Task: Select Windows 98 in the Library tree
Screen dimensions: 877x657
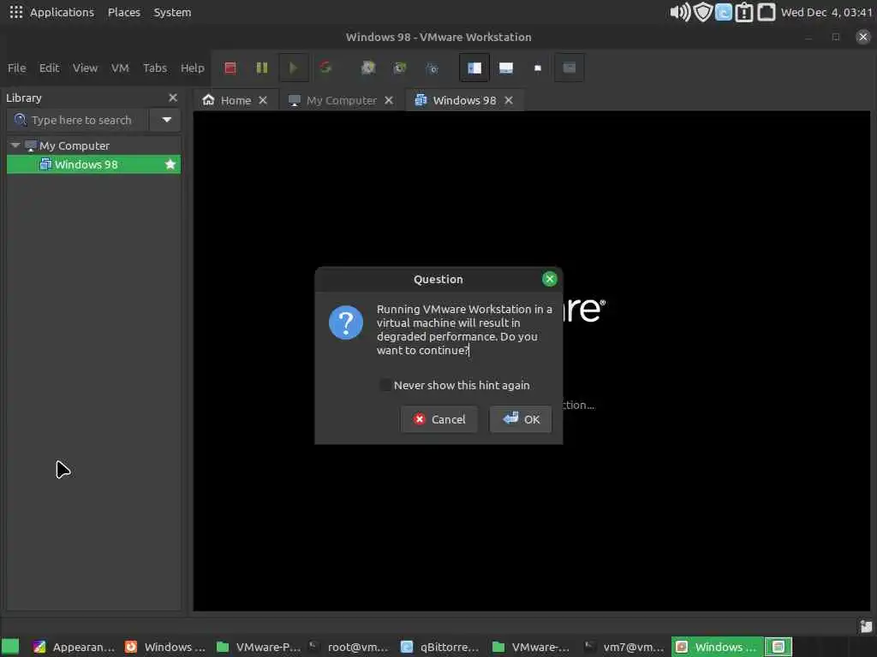Action: tap(93, 164)
